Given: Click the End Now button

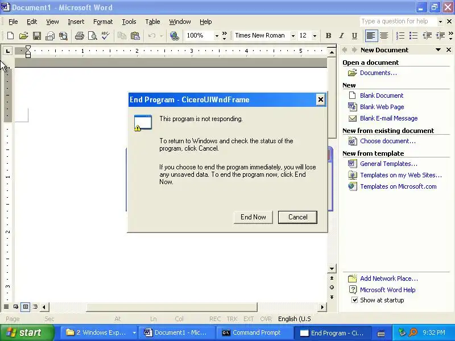Looking at the screenshot, I should pyautogui.click(x=253, y=217).
